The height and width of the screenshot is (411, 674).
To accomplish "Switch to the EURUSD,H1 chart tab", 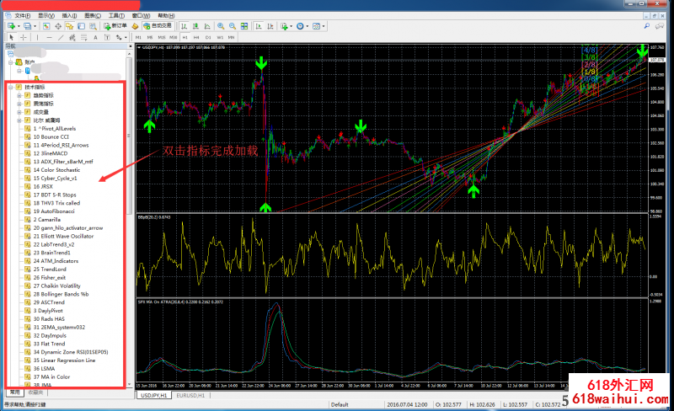I will 190,395.
